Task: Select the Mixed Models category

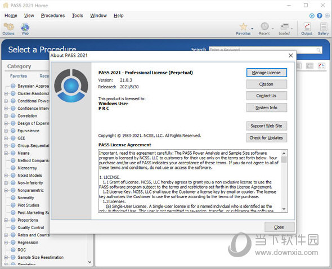Action: [29, 176]
